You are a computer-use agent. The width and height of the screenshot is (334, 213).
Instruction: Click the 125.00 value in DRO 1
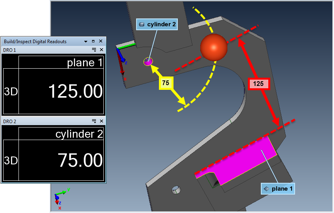[x=76, y=91]
